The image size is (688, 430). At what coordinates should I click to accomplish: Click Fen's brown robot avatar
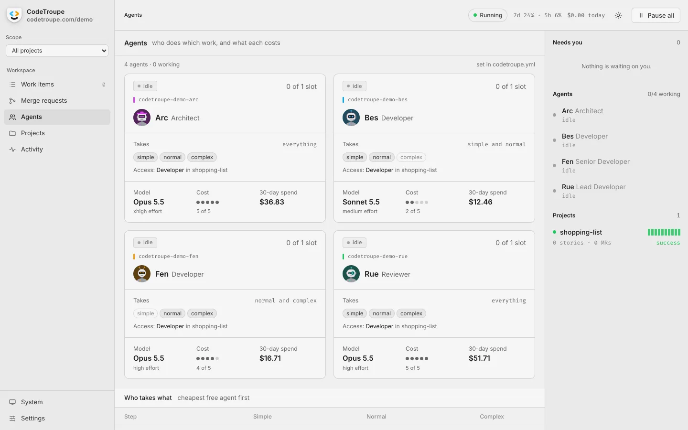click(142, 274)
